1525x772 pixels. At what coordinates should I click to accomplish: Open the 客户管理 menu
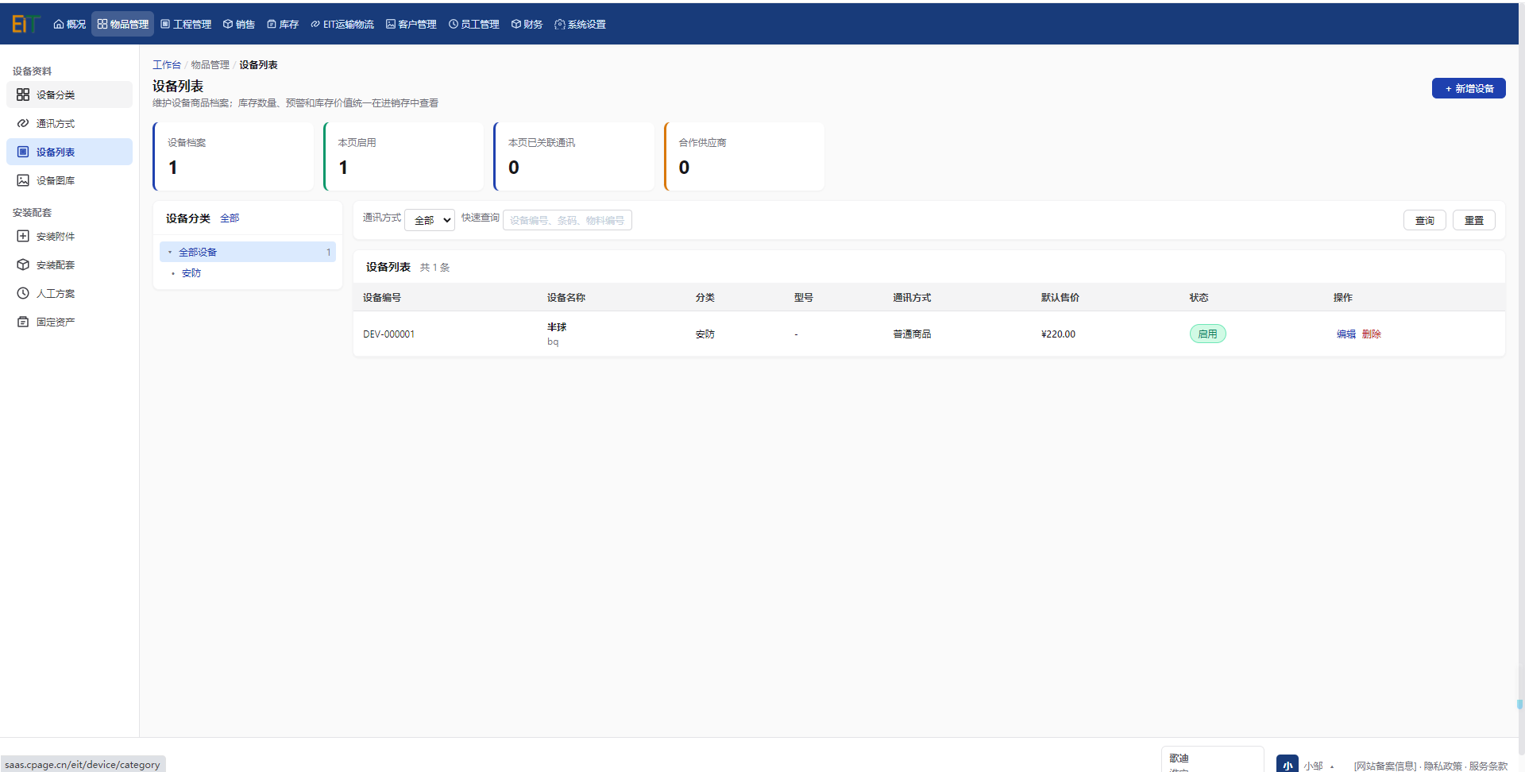point(411,24)
